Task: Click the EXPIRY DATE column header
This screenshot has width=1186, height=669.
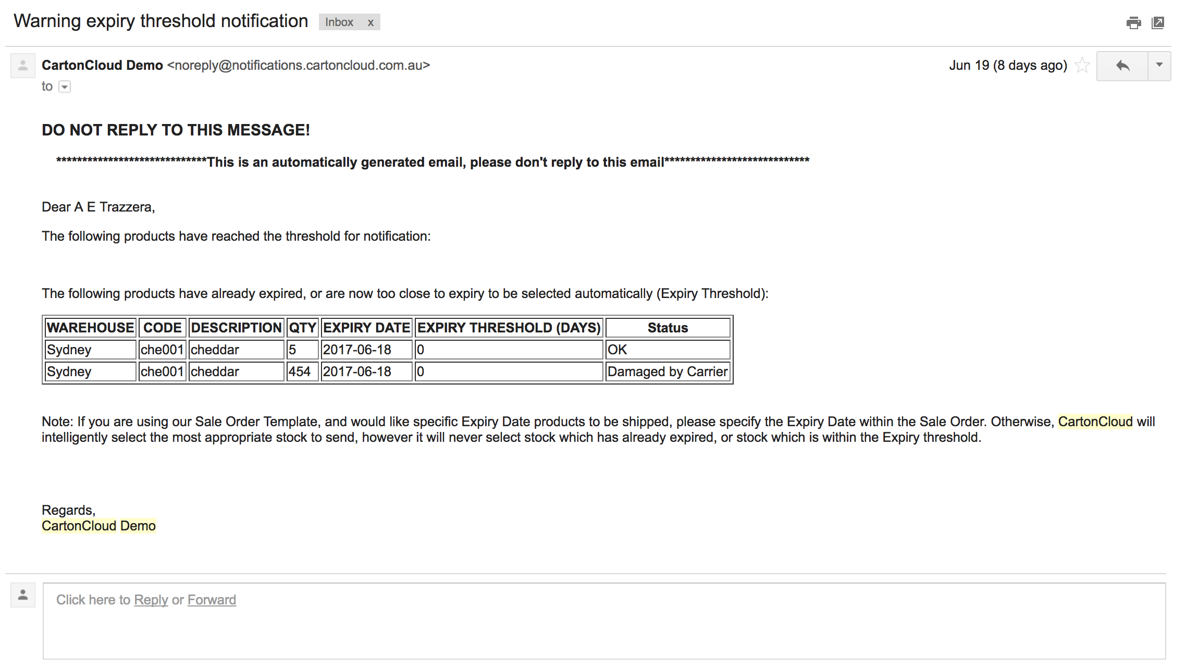Action: click(366, 328)
